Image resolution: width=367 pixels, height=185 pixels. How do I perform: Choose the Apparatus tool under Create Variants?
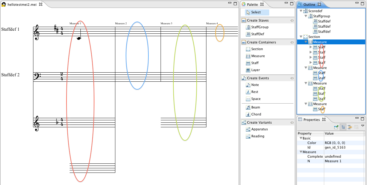[x=259, y=129]
